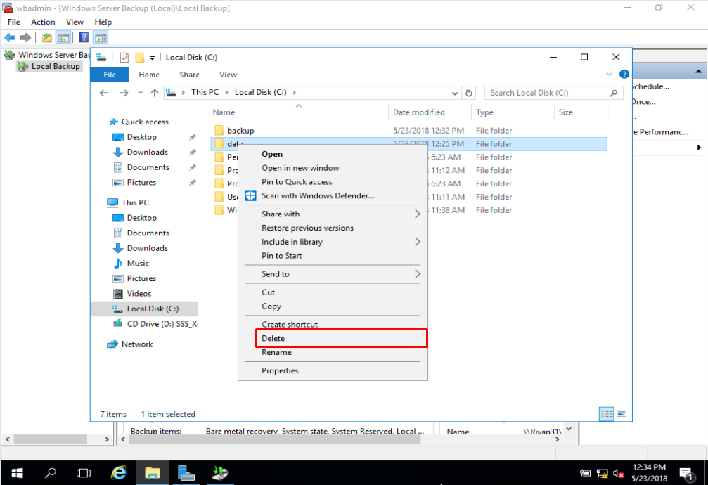The image size is (708, 485).
Task: Expand the Include in library submenu
Action: (x=333, y=242)
